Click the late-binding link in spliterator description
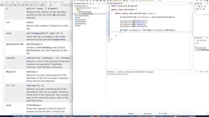209x117 pixels. [44, 47]
